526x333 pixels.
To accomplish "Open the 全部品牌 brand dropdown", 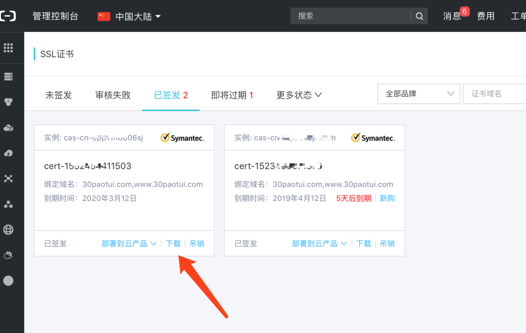I will tap(419, 94).
